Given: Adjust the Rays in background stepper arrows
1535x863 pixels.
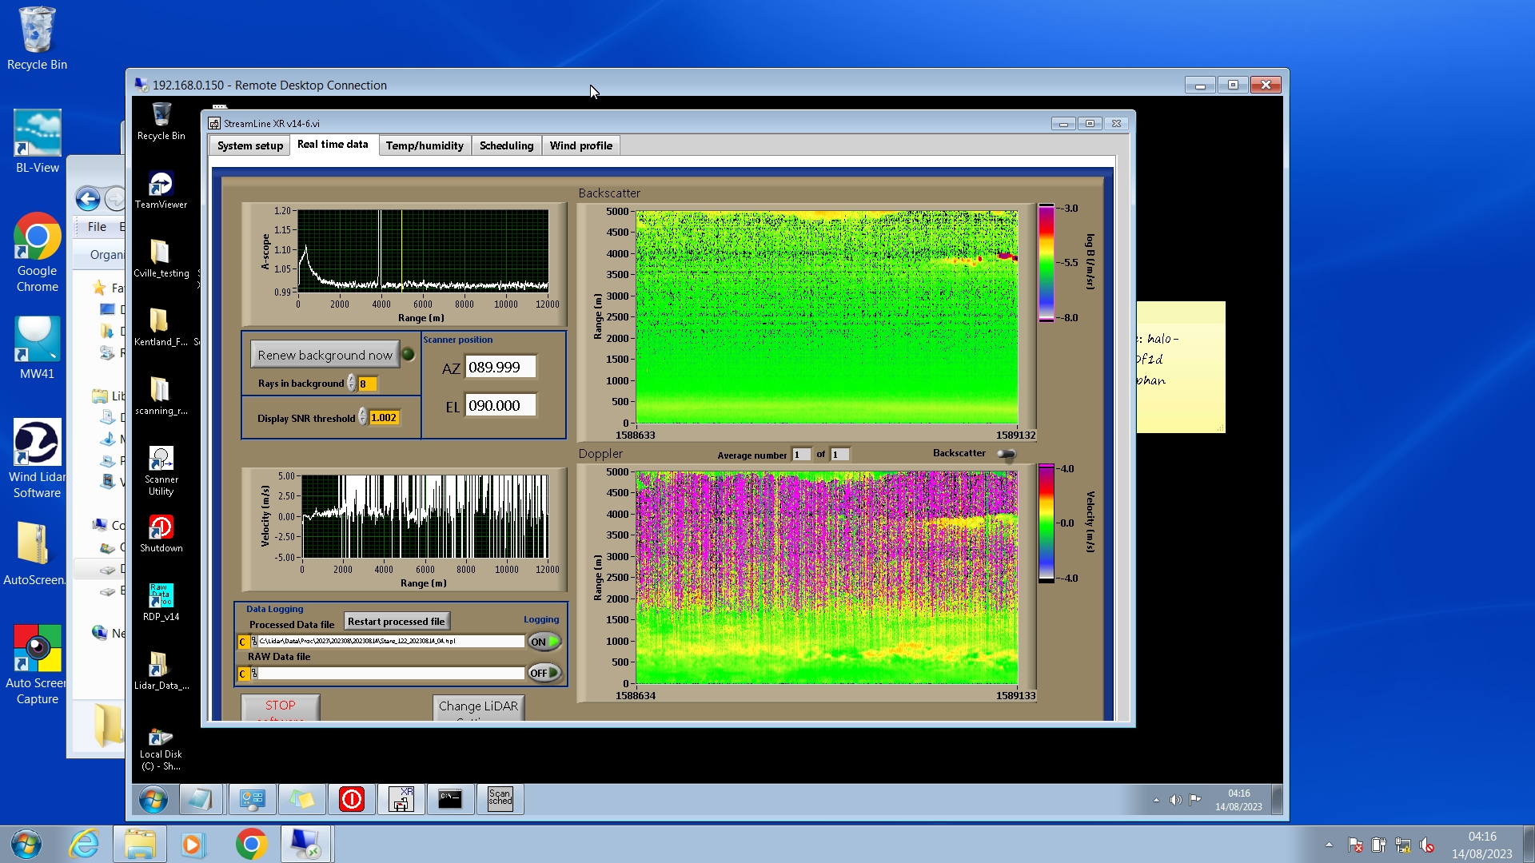Looking at the screenshot, I should coord(351,384).
